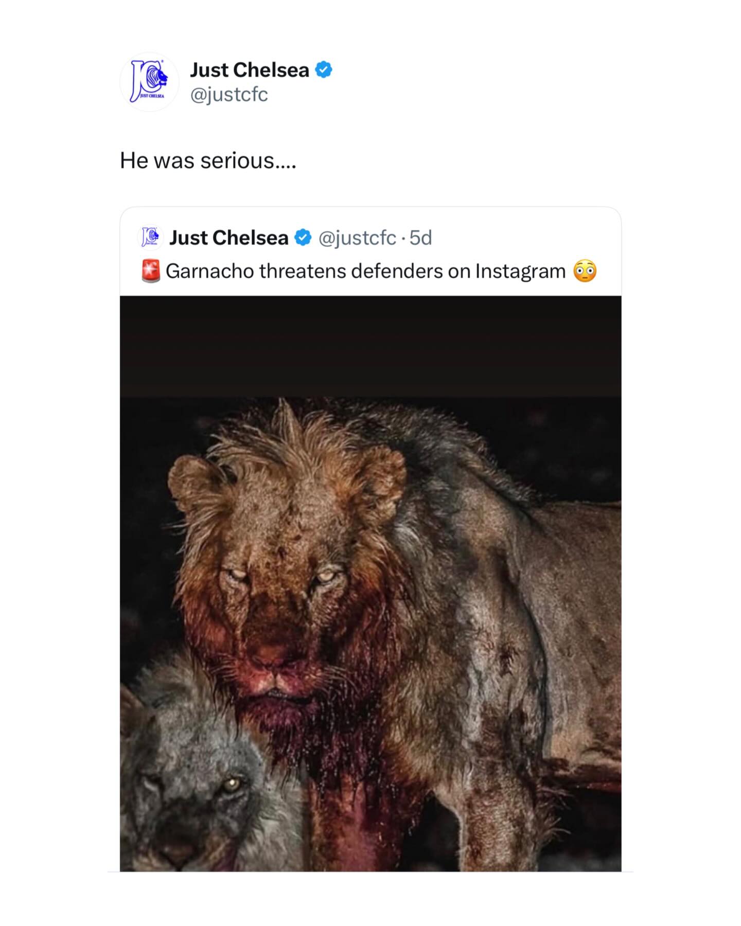
Task: Open the Just Chelsea profile avatar
Action: pos(149,82)
